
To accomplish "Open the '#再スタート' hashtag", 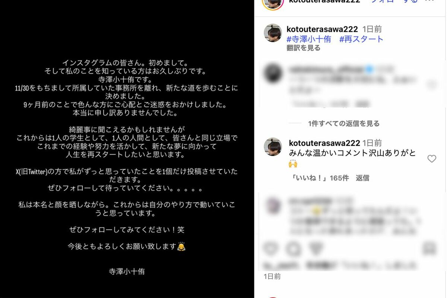I will [x=361, y=39].
